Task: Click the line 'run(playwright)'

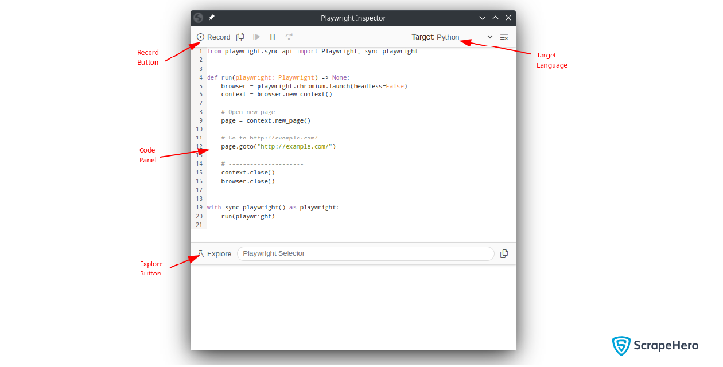Action: [x=248, y=216]
